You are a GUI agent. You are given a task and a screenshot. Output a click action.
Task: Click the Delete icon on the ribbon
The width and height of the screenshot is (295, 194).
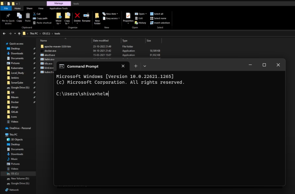tap(77, 17)
